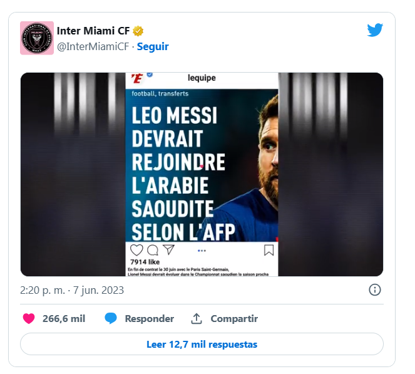Like the tweet with the heart icon
This screenshot has width=415, height=374.
click(29, 318)
